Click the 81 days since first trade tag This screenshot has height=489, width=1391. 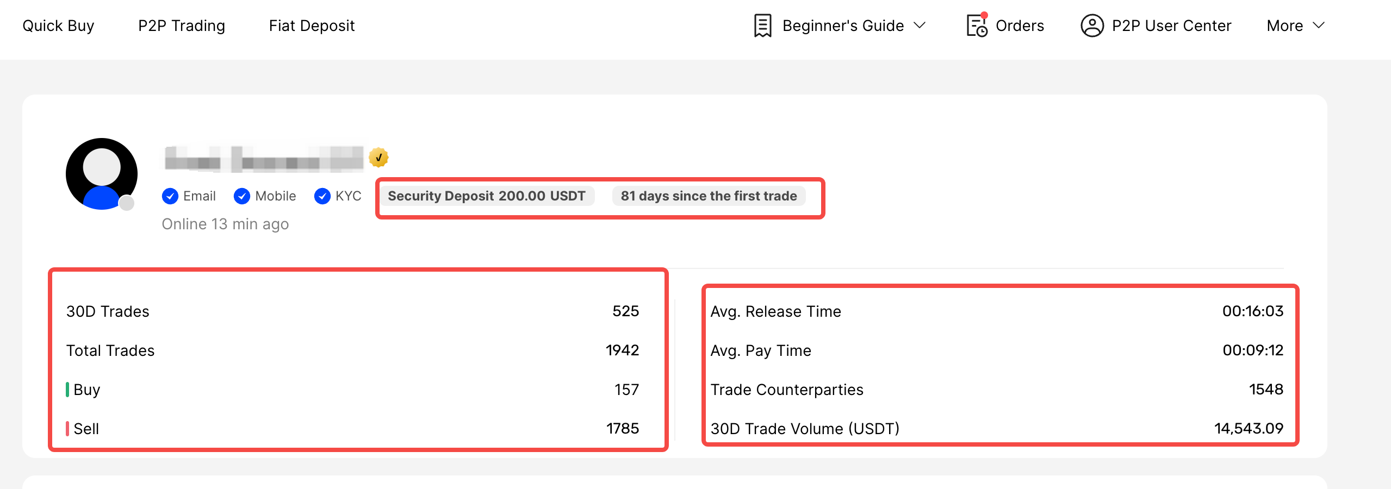[x=709, y=196]
